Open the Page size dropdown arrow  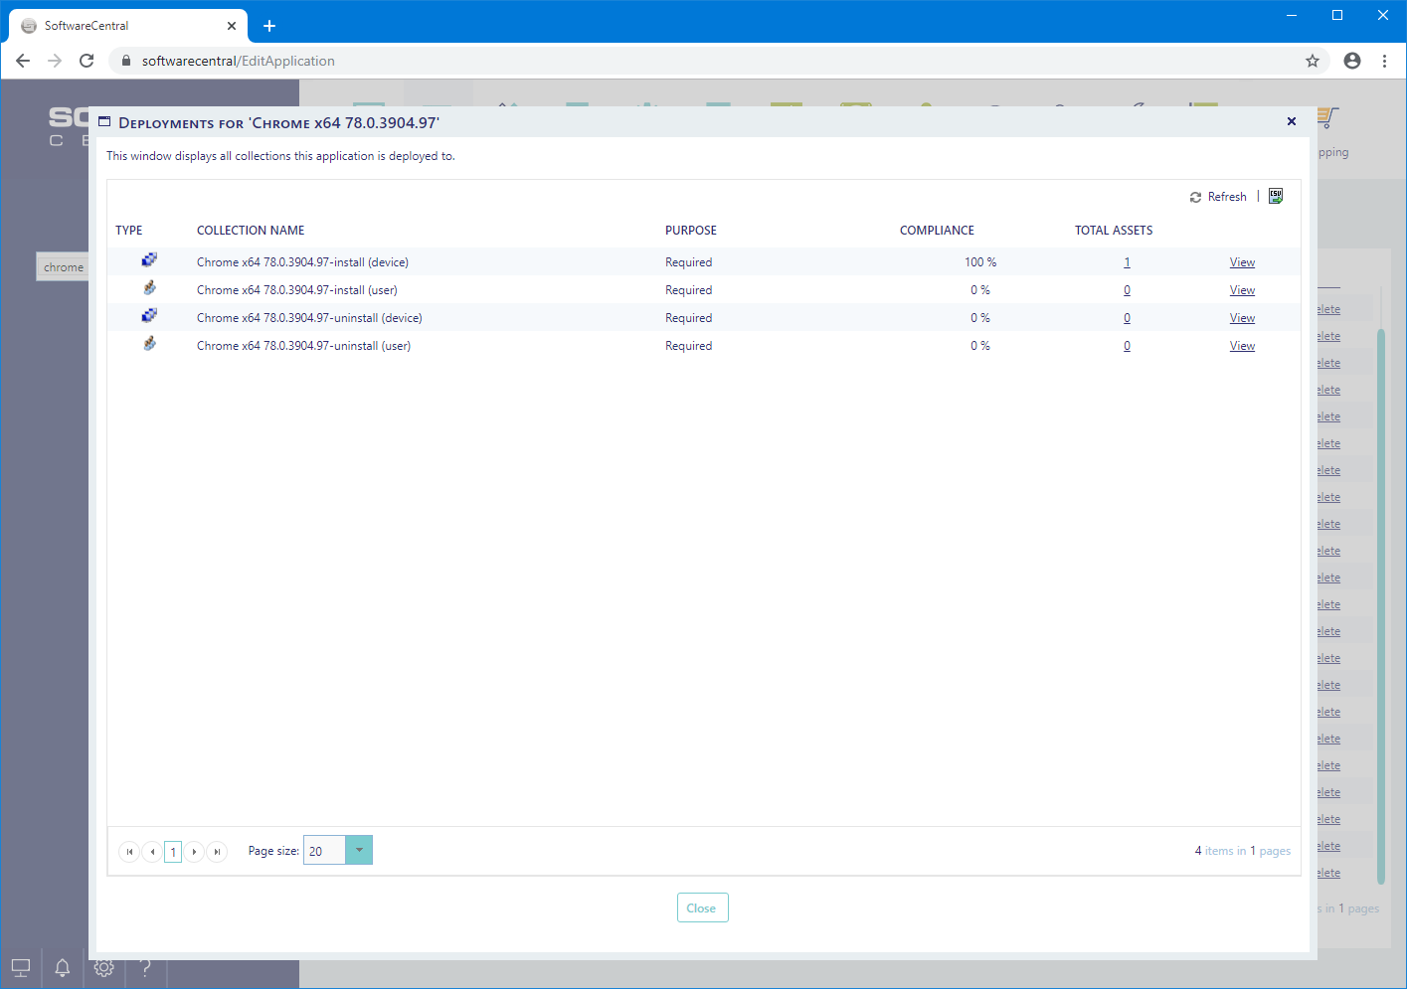pyautogui.click(x=359, y=850)
